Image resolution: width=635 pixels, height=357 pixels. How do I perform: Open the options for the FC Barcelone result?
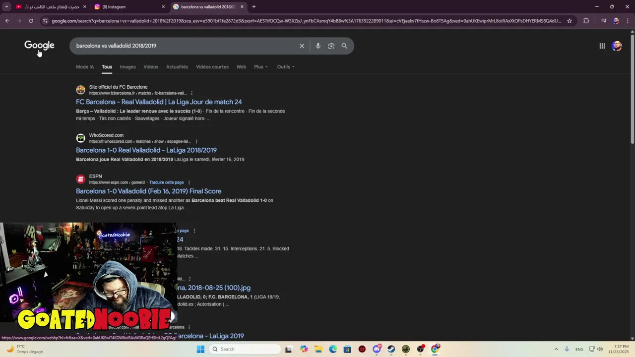[191, 93]
